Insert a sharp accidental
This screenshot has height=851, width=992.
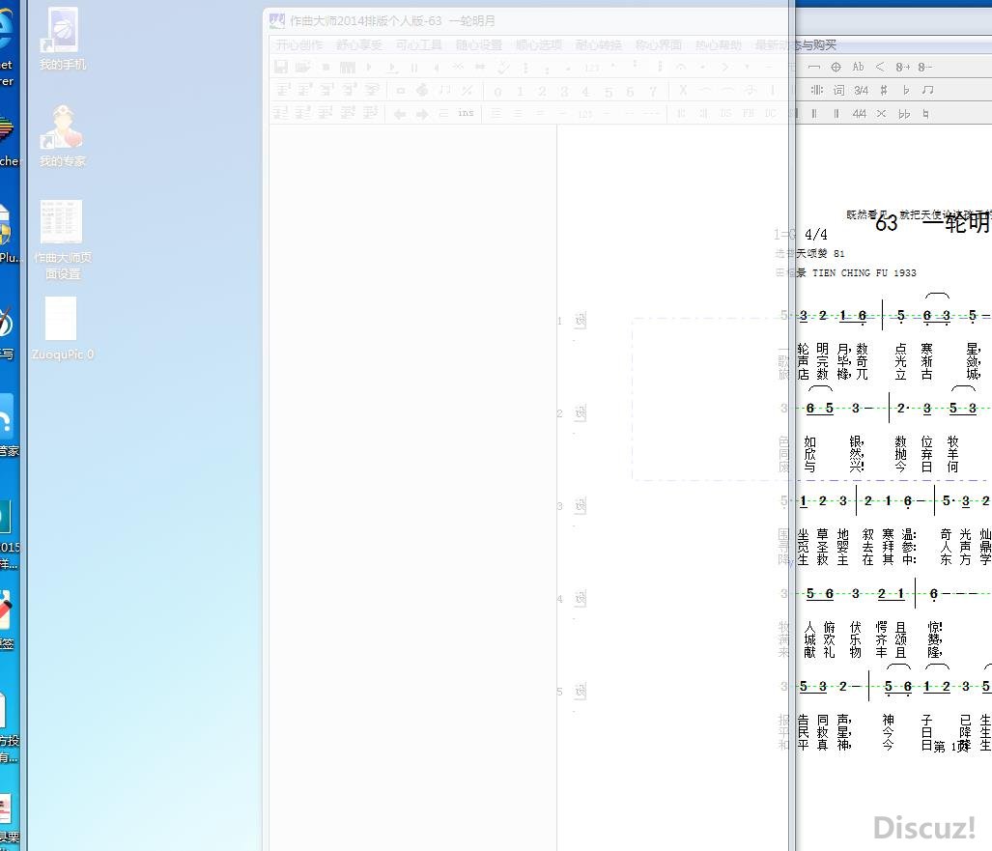[884, 91]
